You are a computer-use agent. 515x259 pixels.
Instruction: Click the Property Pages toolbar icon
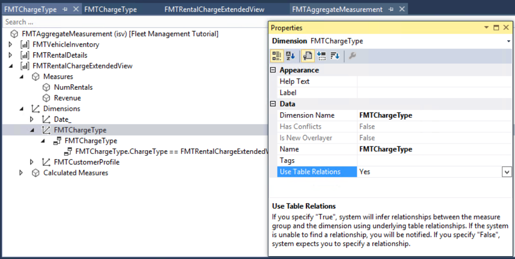click(x=307, y=56)
